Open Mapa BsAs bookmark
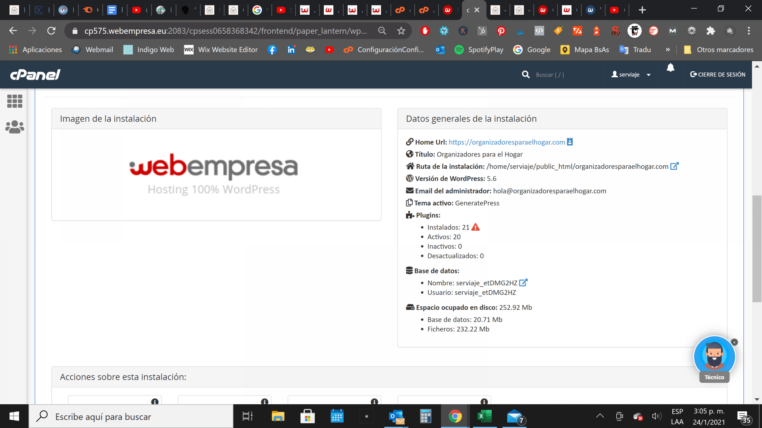This screenshot has height=428, width=762. (x=584, y=50)
